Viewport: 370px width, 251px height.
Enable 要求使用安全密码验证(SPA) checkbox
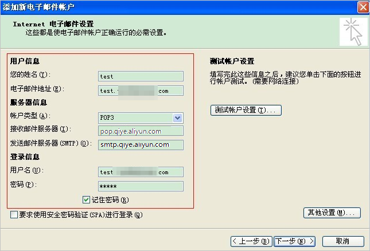click(14, 215)
